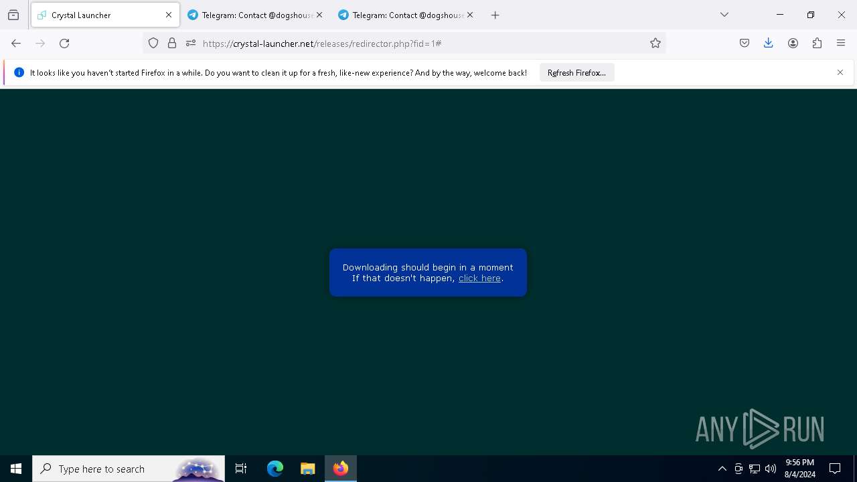This screenshot has width=857, height=482.
Task: Close the second Telegram tab
Action: pos(470,15)
